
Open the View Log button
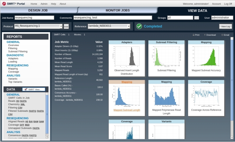[225, 26]
